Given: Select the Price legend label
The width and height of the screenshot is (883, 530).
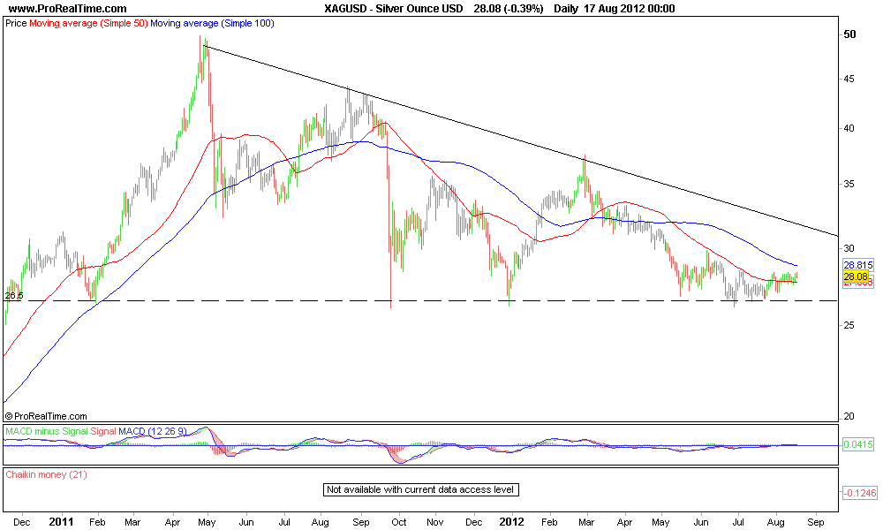Looking at the screenshot, I should [16, 24].
